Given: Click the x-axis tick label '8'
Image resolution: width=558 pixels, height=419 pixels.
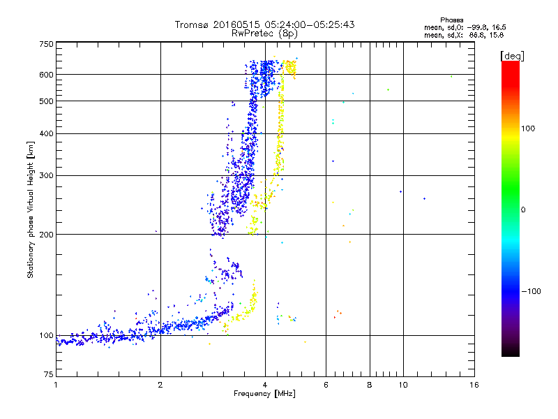Looking at the screenshot, I should pyautogui.click(x=370, y=385).
